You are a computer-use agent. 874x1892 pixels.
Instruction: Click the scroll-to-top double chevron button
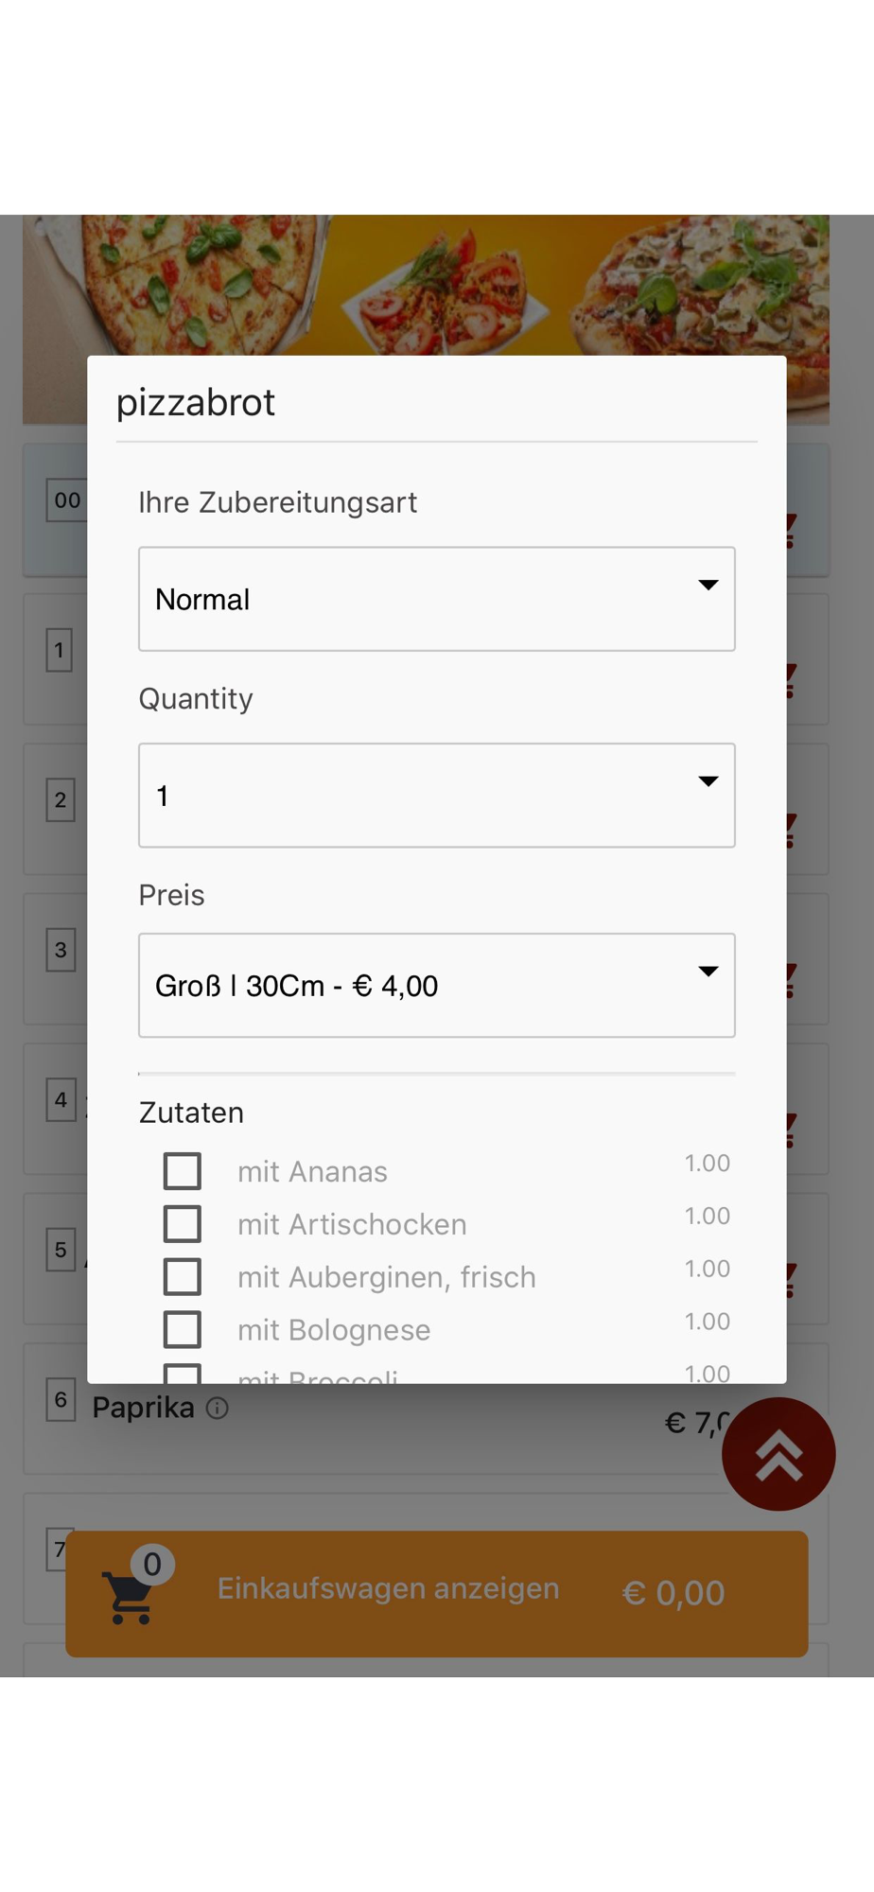778,1454
